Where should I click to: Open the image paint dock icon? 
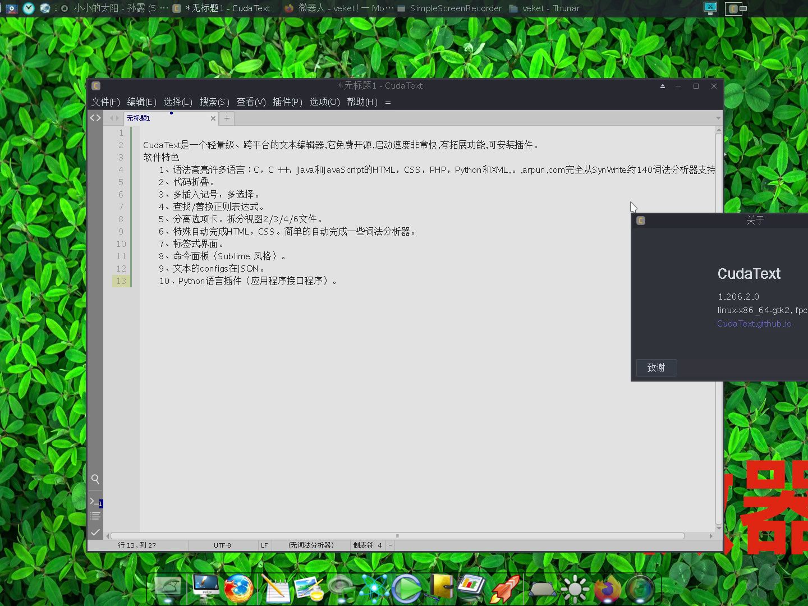tap(309, 589)
